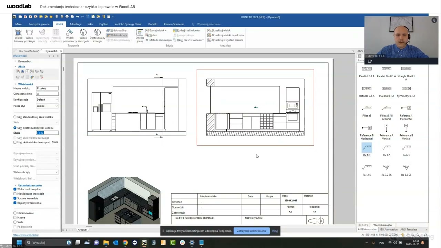This screenshot has width=441, height=248.
Task: Enable Obramowanie checkbox
Action: 15,213
